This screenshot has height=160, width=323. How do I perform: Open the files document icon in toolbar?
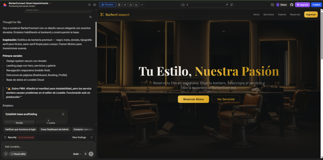coord(119,4)
